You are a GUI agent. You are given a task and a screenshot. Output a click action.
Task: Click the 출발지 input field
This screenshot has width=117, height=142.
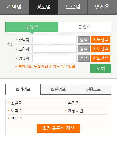pyautogui.click(x=54, y=40)
